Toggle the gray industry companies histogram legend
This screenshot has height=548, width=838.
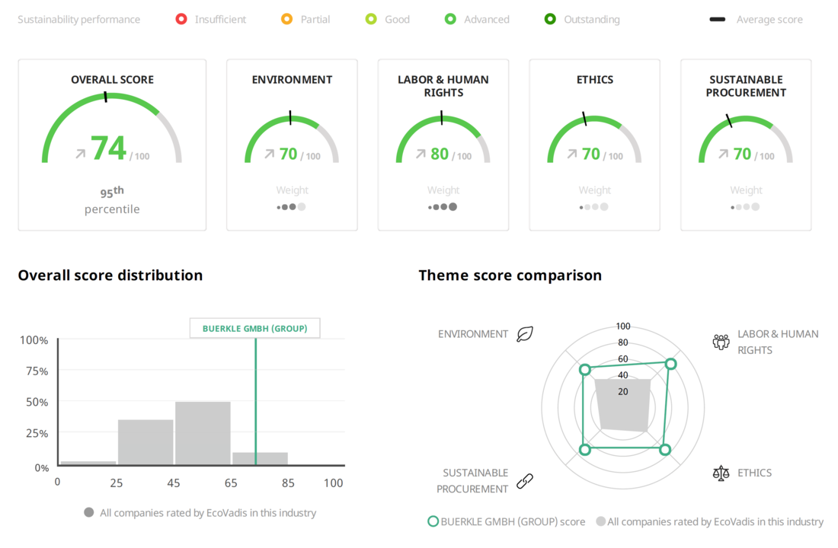(89, 512)
